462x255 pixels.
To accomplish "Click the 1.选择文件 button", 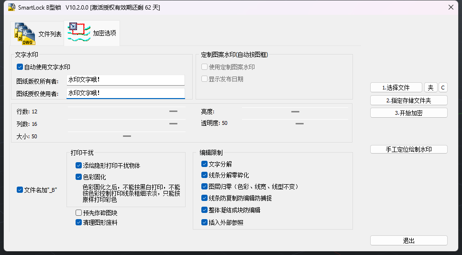I will coord(396,88).
